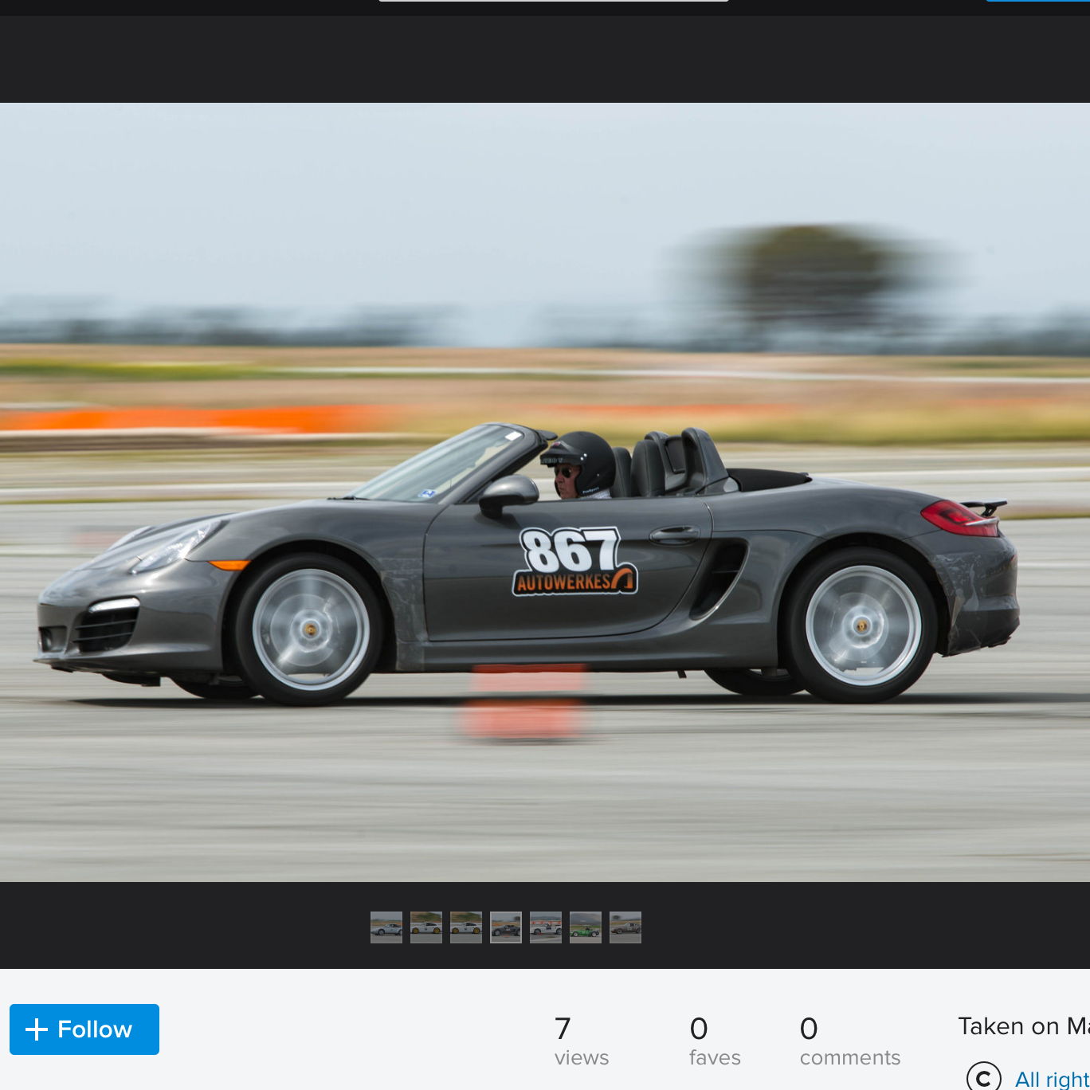
Task: Select the third thumbnail with yellow-wheeled car
Action: click(x=466, y=927)
